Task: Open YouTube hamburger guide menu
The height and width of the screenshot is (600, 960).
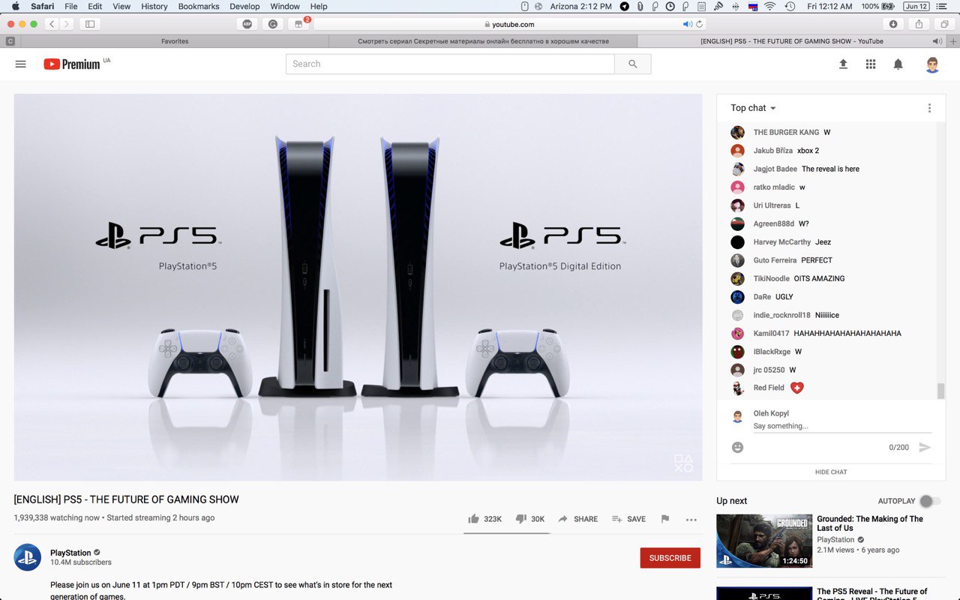Action: 20,64
